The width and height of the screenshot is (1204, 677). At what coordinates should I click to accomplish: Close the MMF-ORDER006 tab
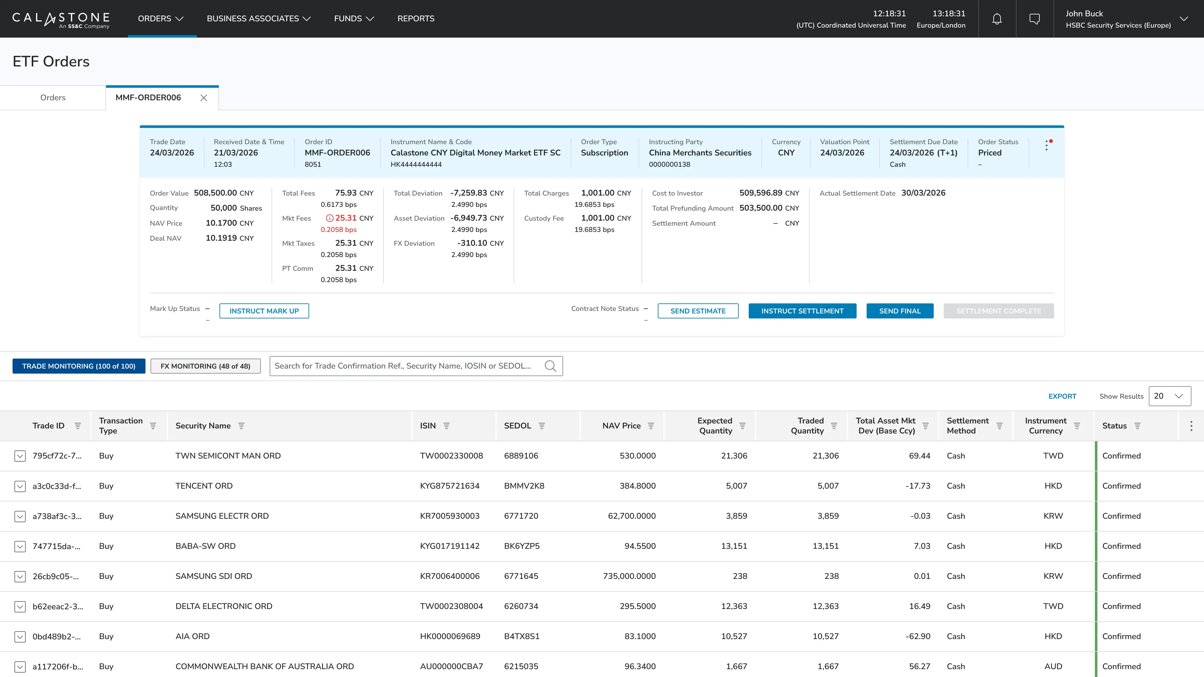tap(204, 98)
